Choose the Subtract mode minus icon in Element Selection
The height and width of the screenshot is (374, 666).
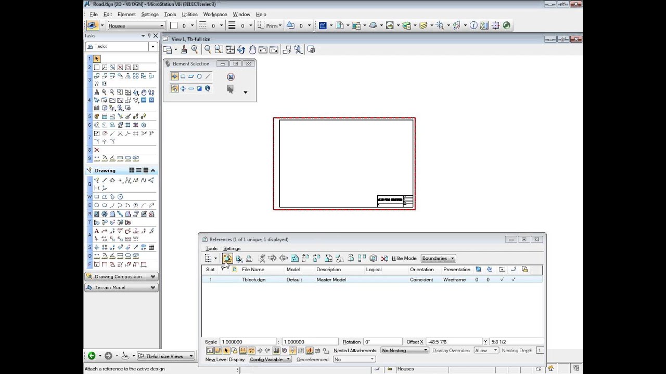click(191, 89)
